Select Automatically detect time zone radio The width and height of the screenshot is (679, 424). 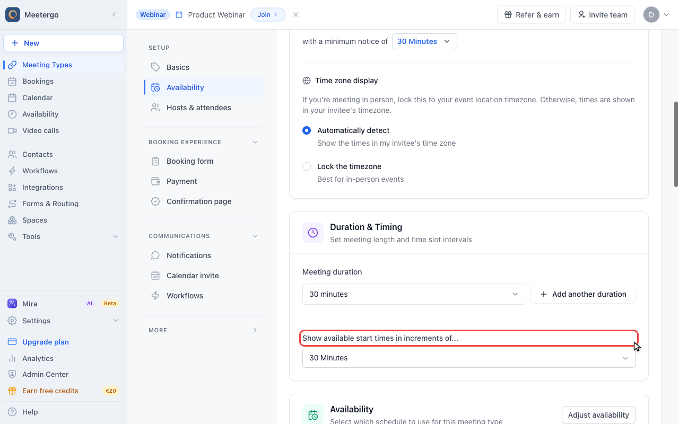click(x=307, y=130)
